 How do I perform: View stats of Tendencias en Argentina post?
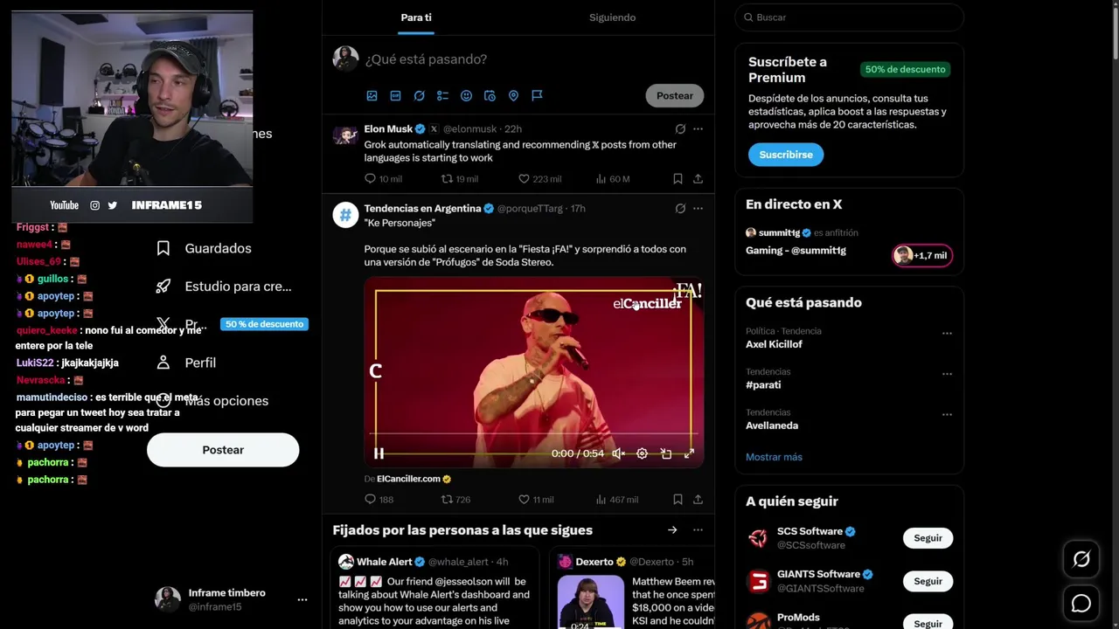coord(616,499)
